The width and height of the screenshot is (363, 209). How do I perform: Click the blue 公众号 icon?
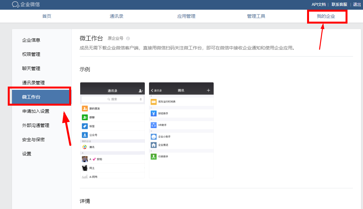[x=85, y=135]
